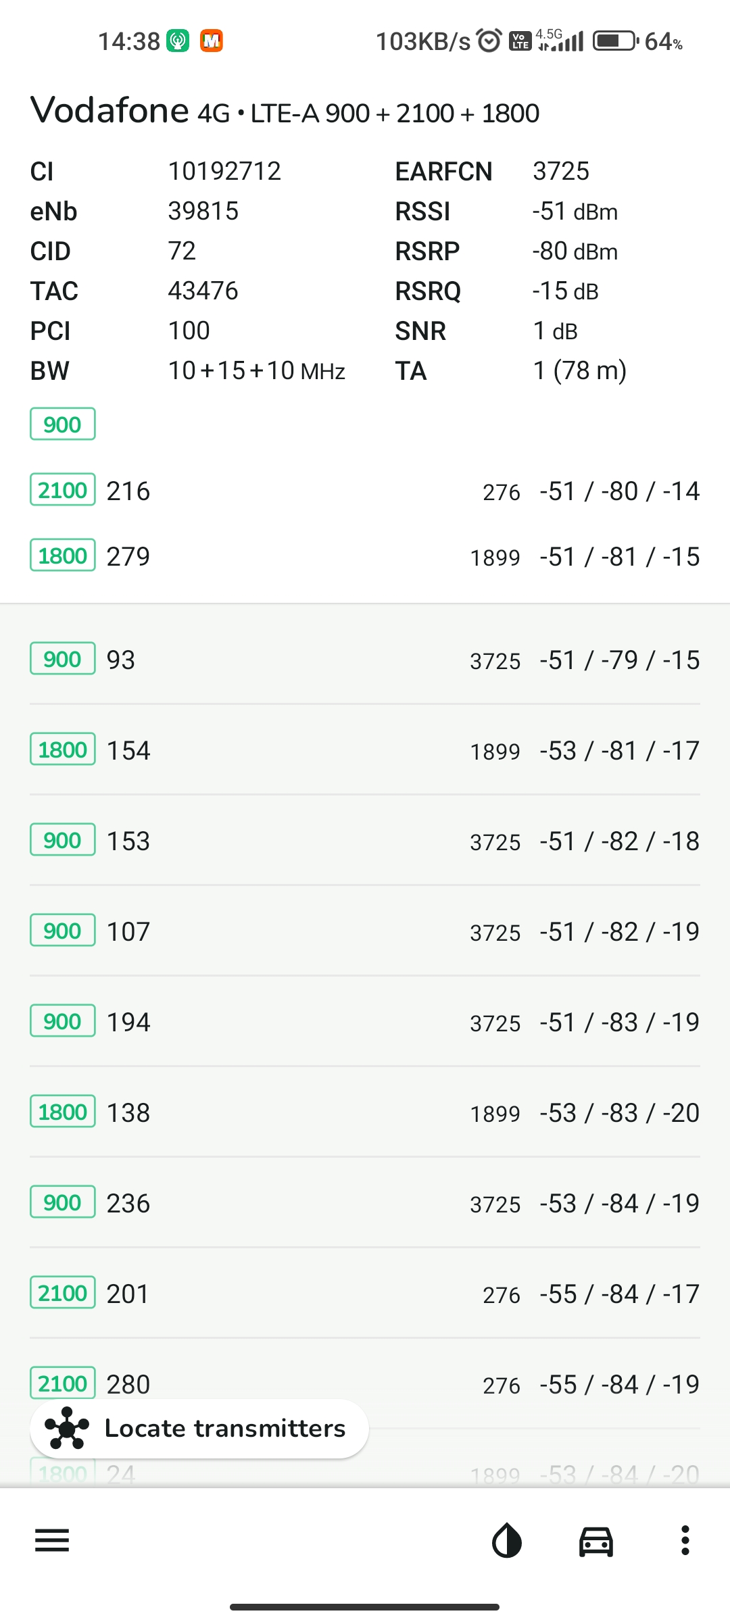Tap the Vodafone 4G network header
The width and height of the screenshot is (730, 1622).
click(285, 111)
